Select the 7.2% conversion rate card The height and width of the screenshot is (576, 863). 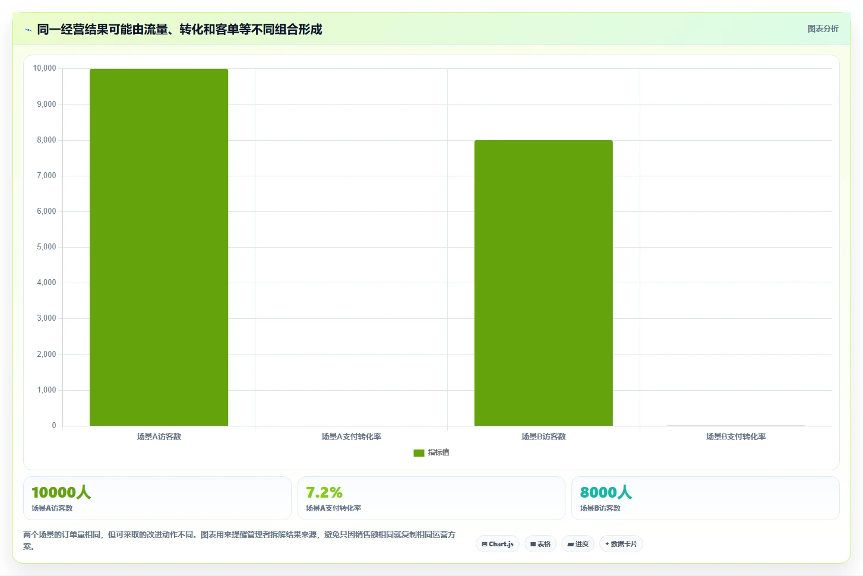431,498
